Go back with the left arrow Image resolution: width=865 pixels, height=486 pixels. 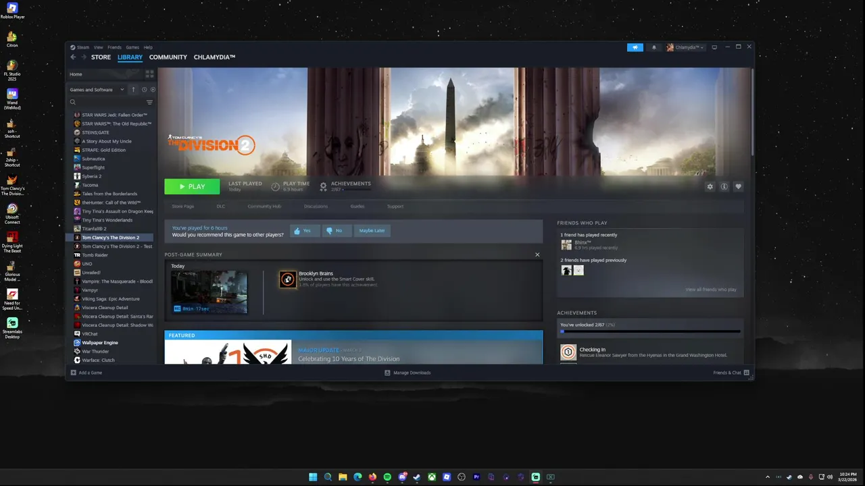73,57
